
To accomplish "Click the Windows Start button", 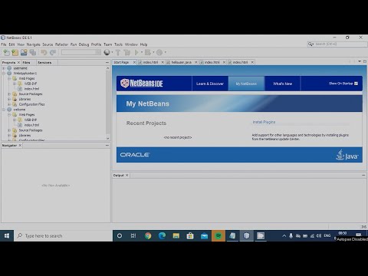I will (7, 235).
